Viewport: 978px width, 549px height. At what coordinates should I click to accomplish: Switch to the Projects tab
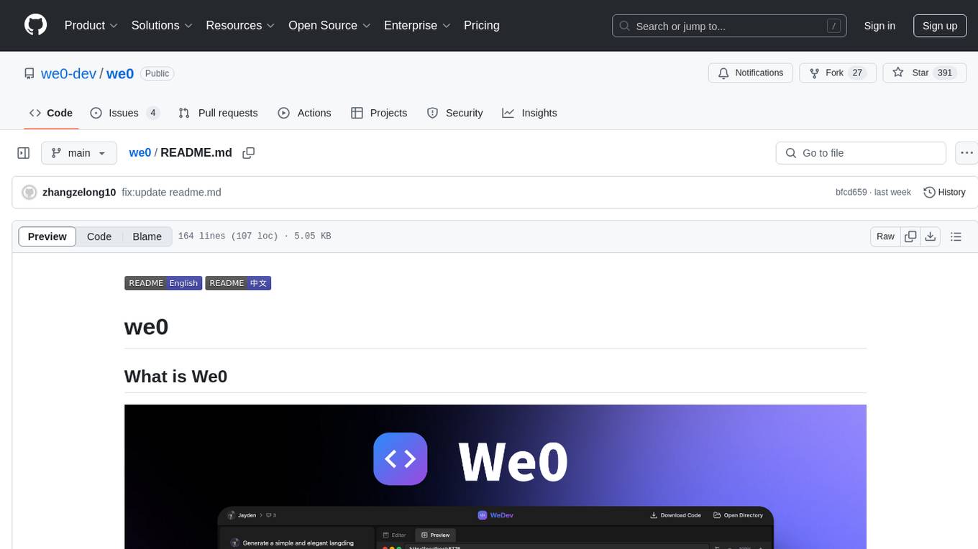(379, 113)
